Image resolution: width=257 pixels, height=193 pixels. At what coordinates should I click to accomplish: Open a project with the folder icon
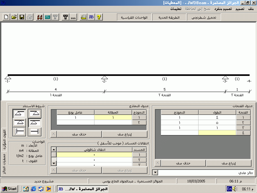click(14, 17)
